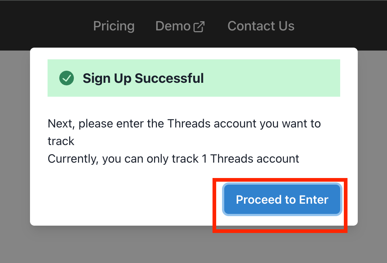The width and height of the screenshot is (387, 263).
Task: Open the Pricing page
Action: tap(114, 26)
